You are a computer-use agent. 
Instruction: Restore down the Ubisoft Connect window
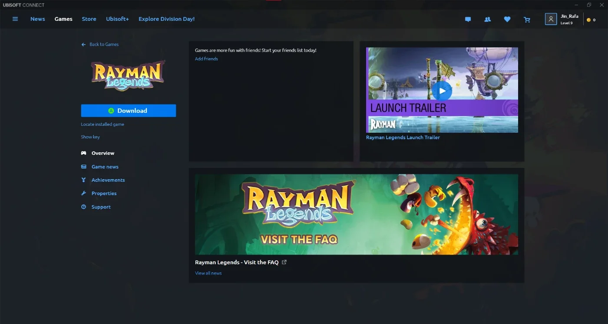pyautogui.click(x=589, y=5)
